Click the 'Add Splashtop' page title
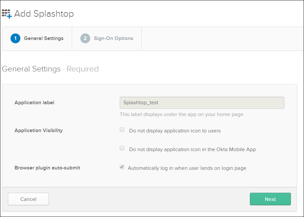This screenshot has width=304, height=217. pyautogui.click(x=44, y=14)
